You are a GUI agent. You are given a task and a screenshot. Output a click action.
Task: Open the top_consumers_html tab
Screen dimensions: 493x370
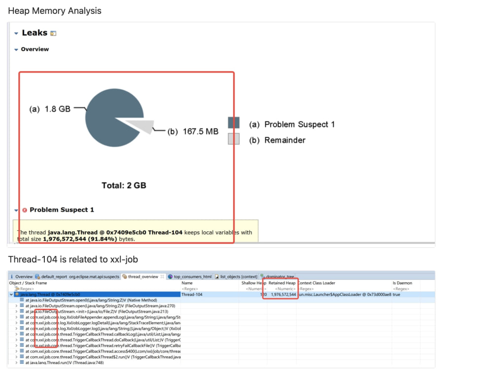click(190, 277)
